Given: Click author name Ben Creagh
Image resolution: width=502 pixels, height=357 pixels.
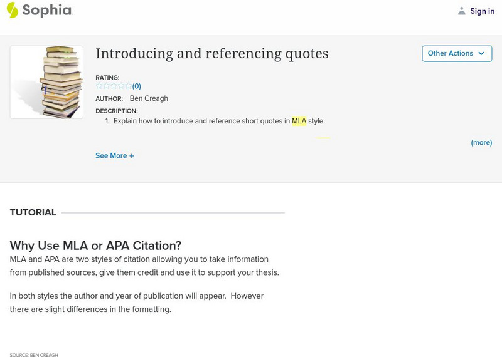Looking at the screenshot, I should click(149, 98).
